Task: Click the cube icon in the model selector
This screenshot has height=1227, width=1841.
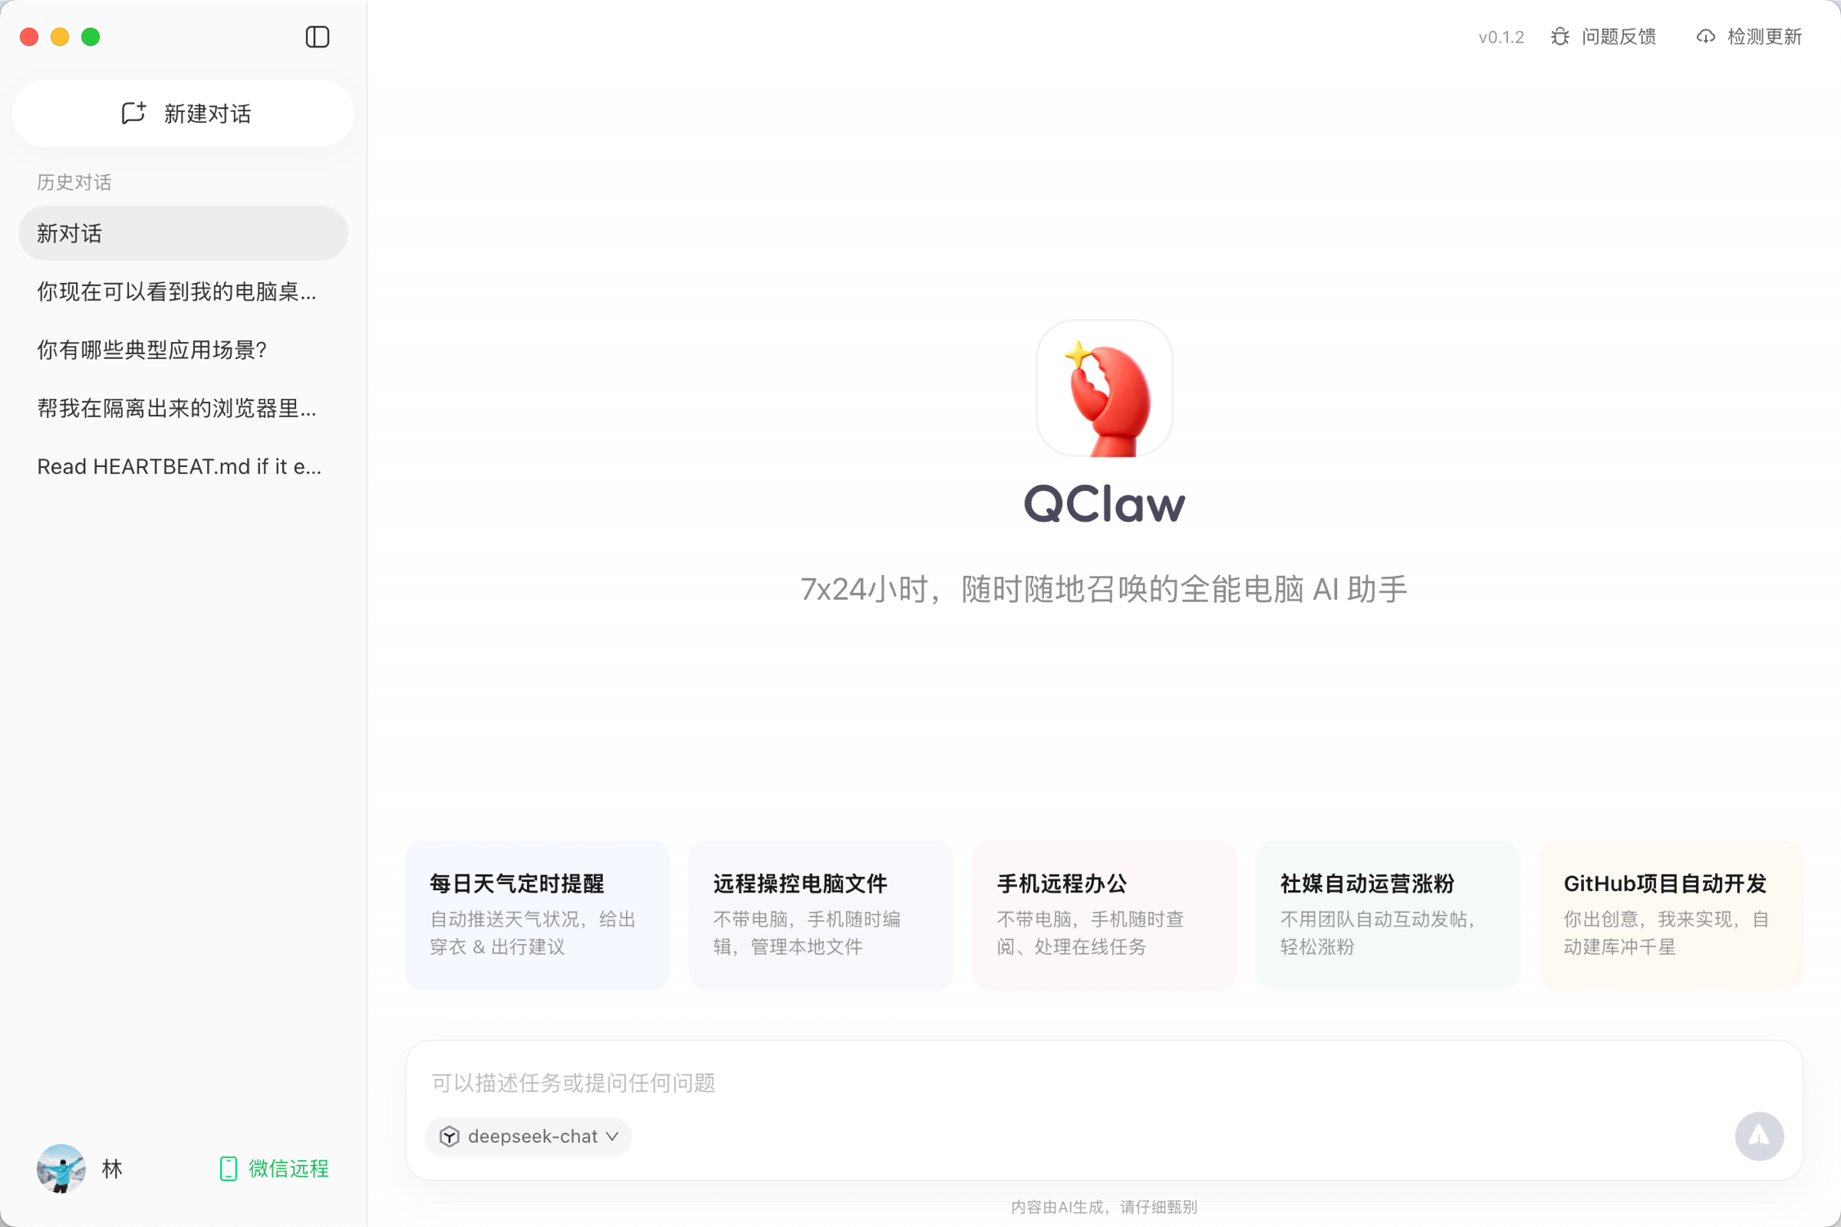Action: coord(449,1136)
